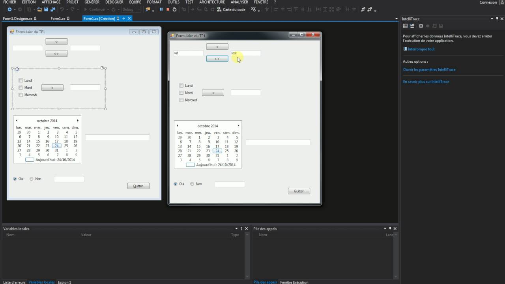Check Mercredi in the running form

tap(181, 100)
